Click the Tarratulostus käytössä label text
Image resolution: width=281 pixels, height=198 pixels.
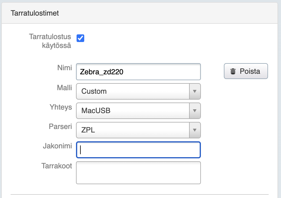pyautogui.click(x=50, y=41)
